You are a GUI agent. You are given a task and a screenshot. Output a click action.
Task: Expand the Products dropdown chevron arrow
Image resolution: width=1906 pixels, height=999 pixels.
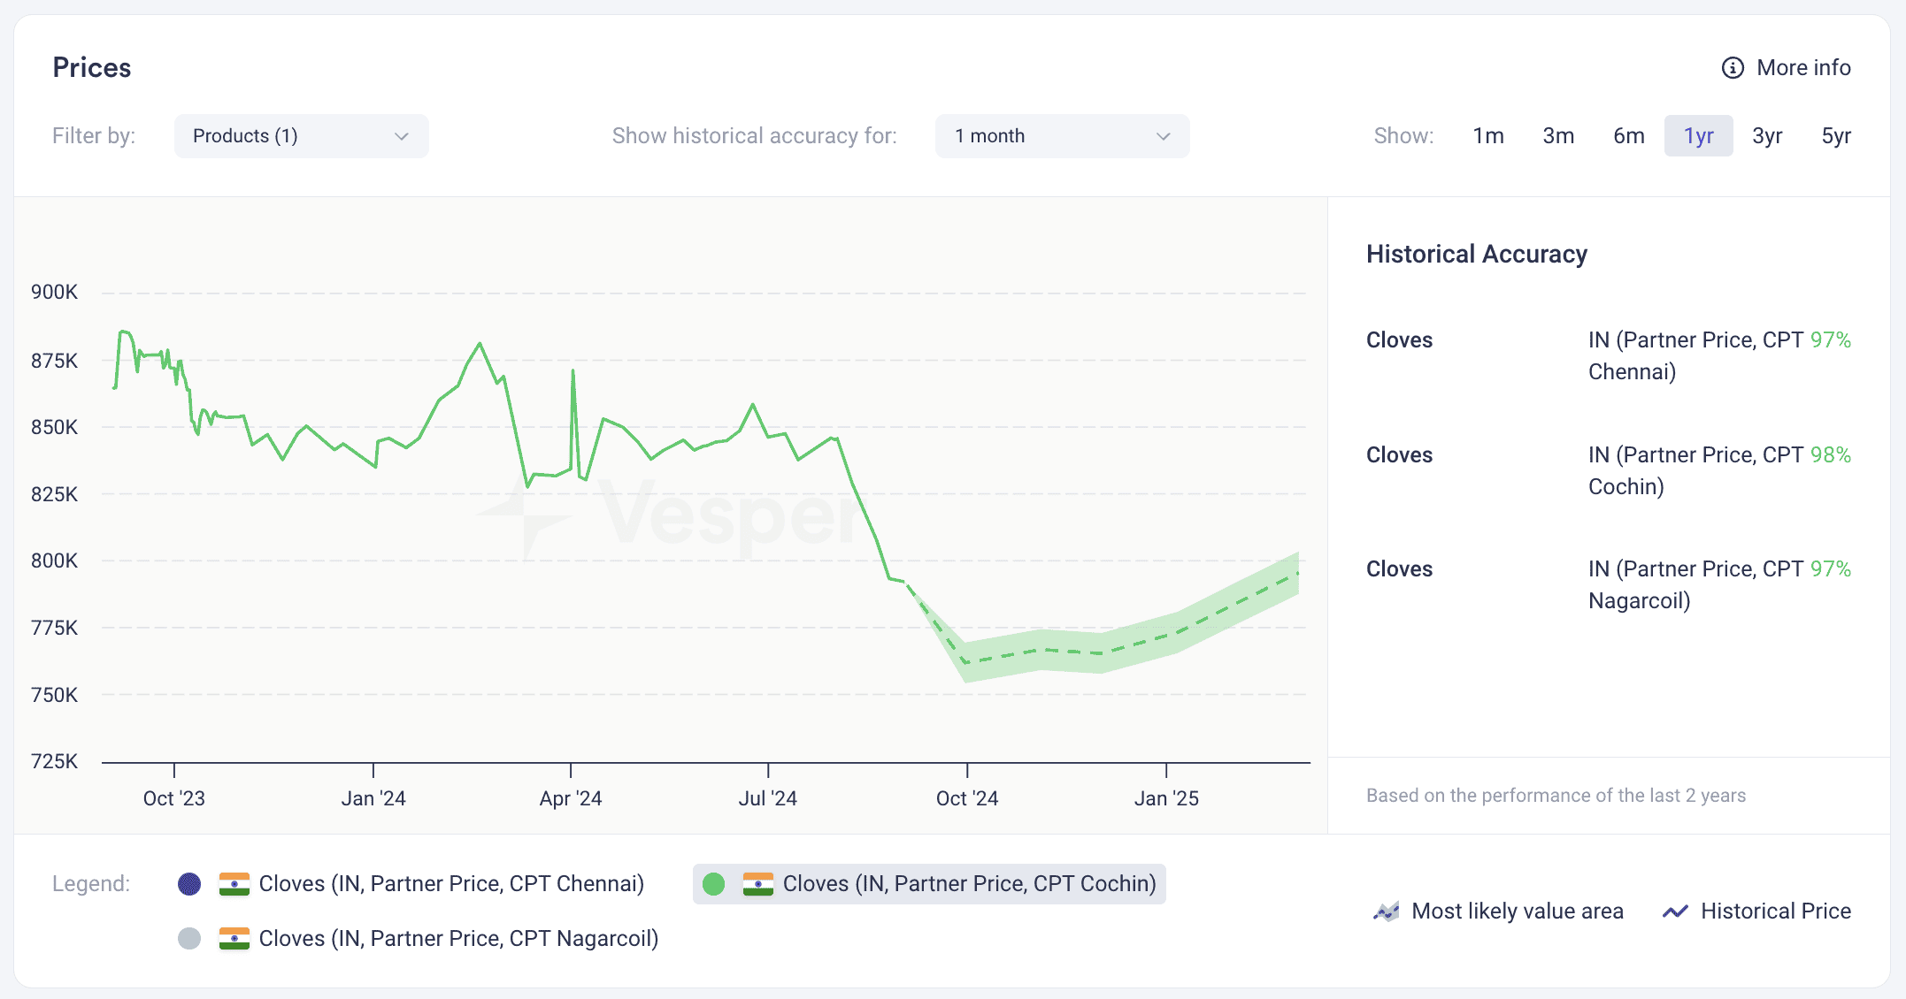402,136
